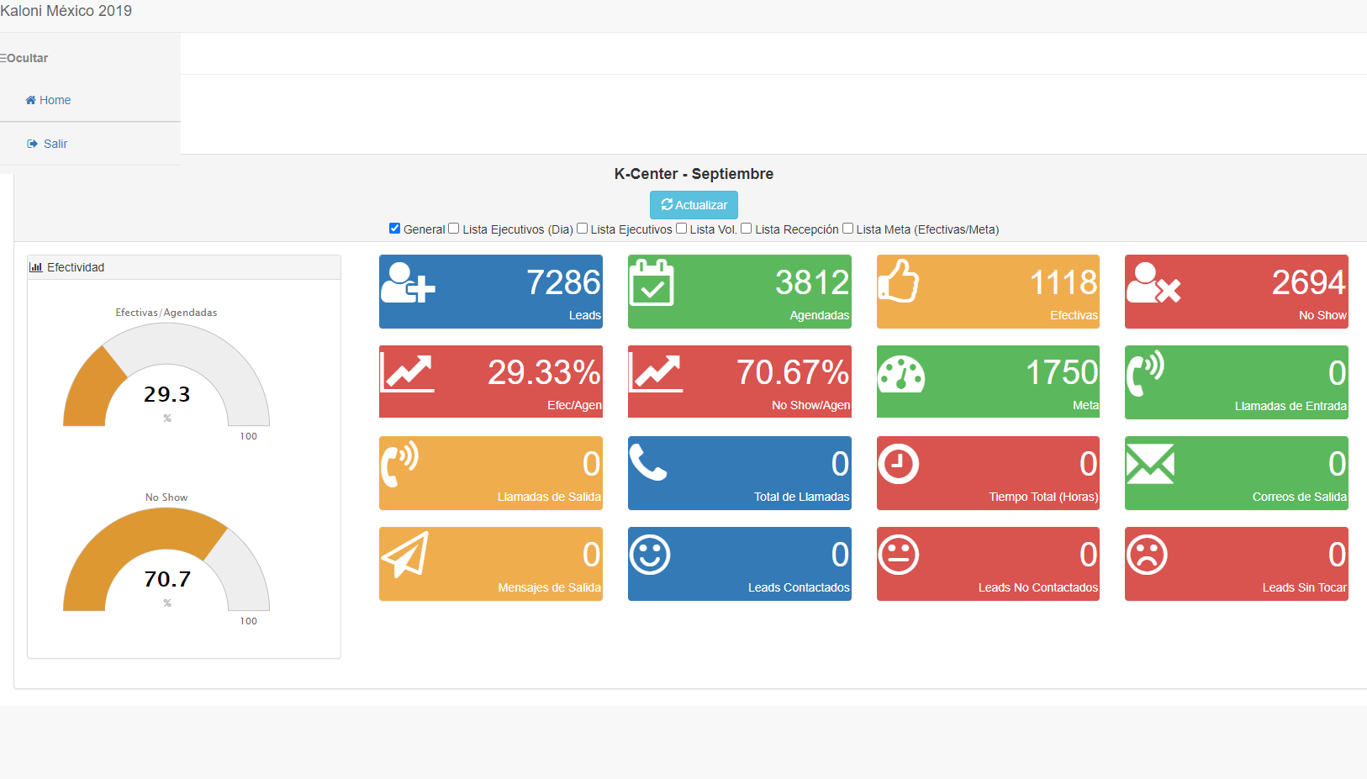Click the paper plane icon on Mensajes de Salida

pyautogui.click(x=405, y=555)
